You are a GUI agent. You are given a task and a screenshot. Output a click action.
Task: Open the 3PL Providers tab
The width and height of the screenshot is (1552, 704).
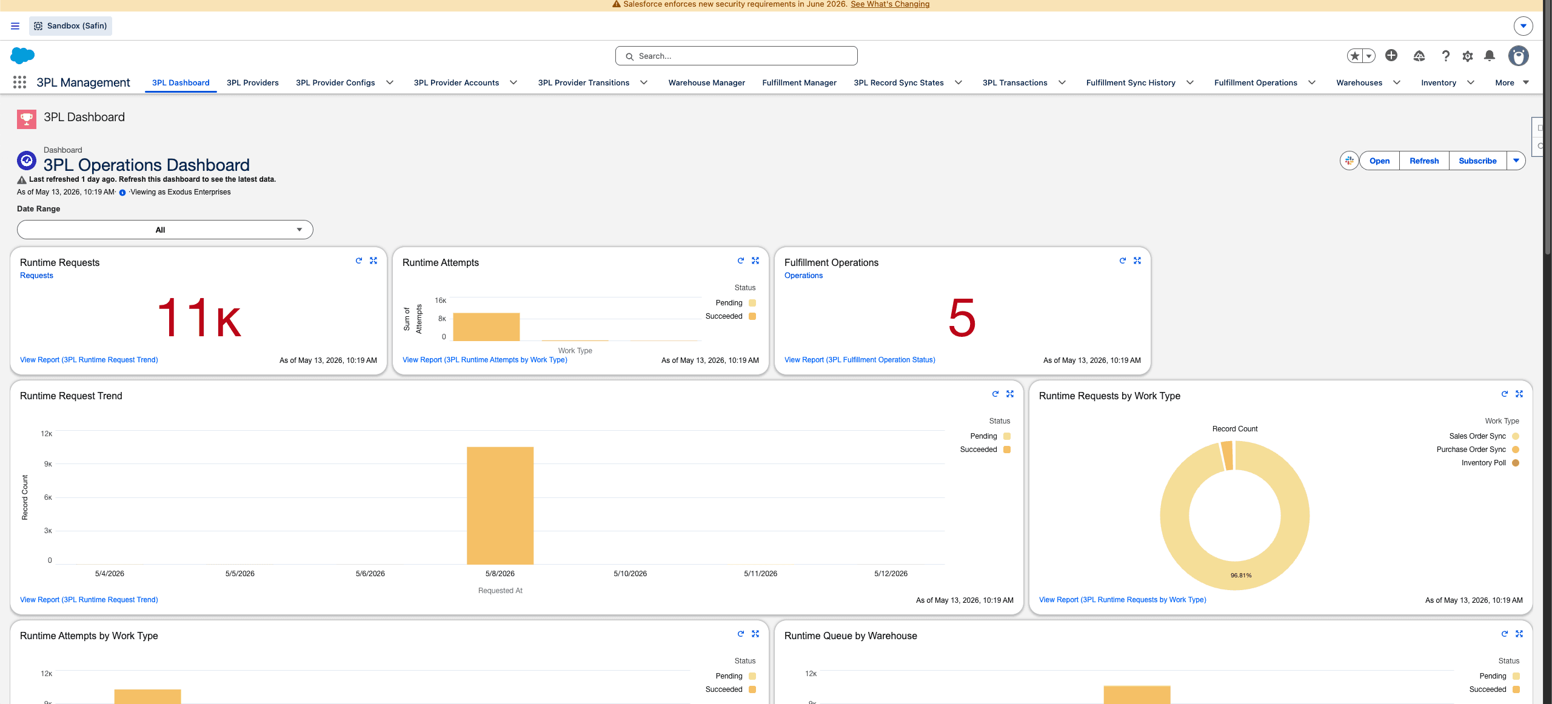[253, 82]
